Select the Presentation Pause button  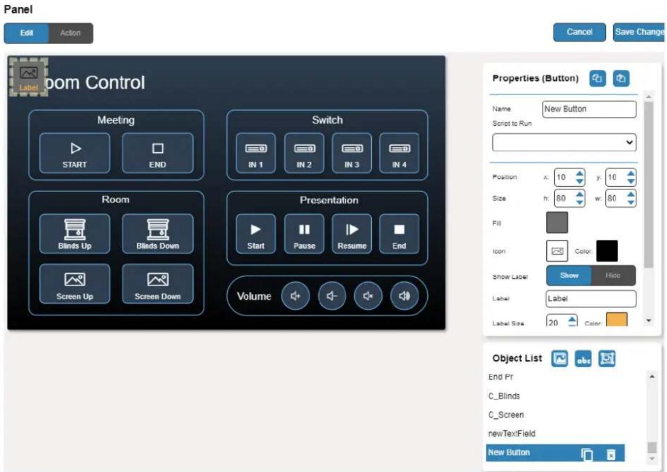coord(304,234)
